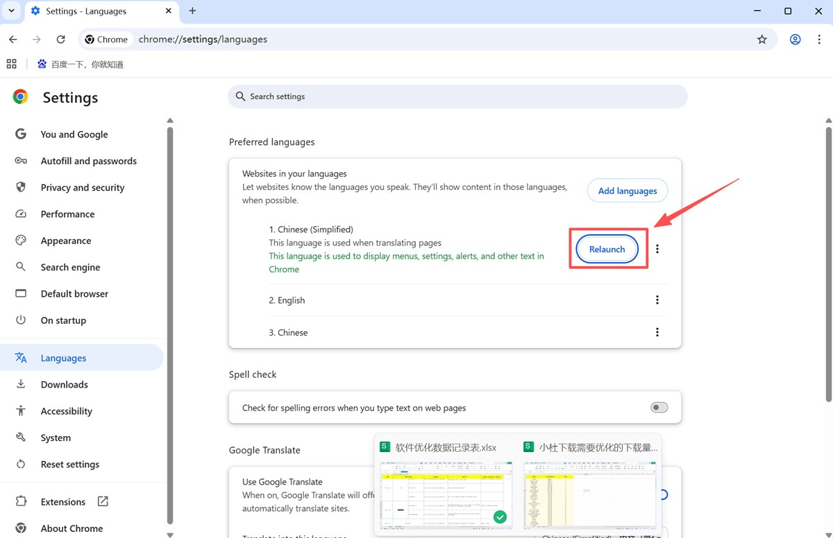Open the Appearance settings section
This screenshot has height=538, width=833.
(65, 241)
